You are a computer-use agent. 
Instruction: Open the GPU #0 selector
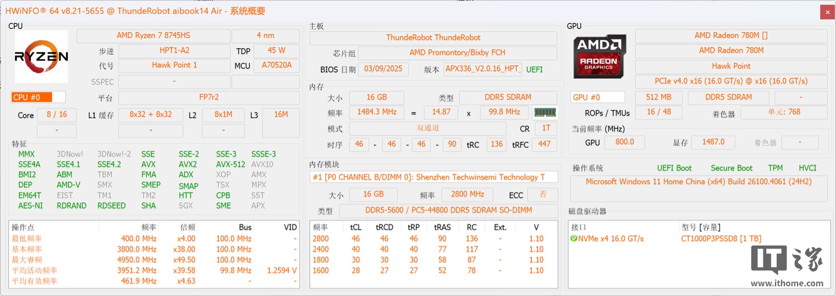point(597,97)
